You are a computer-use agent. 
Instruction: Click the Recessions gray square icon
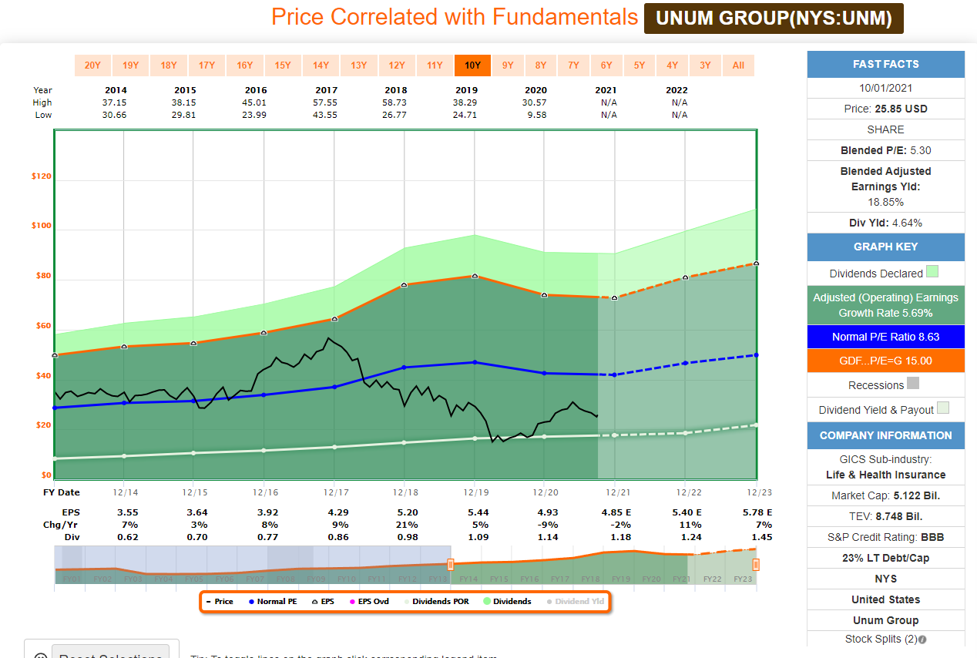click(913, 384)
